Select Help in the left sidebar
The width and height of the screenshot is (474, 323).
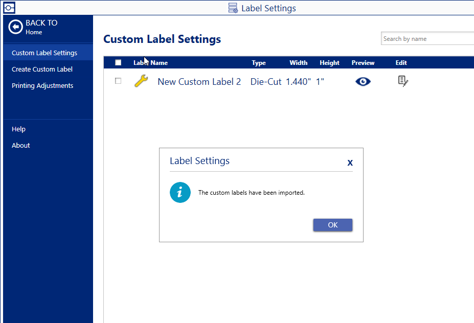(x=19, y=129)
